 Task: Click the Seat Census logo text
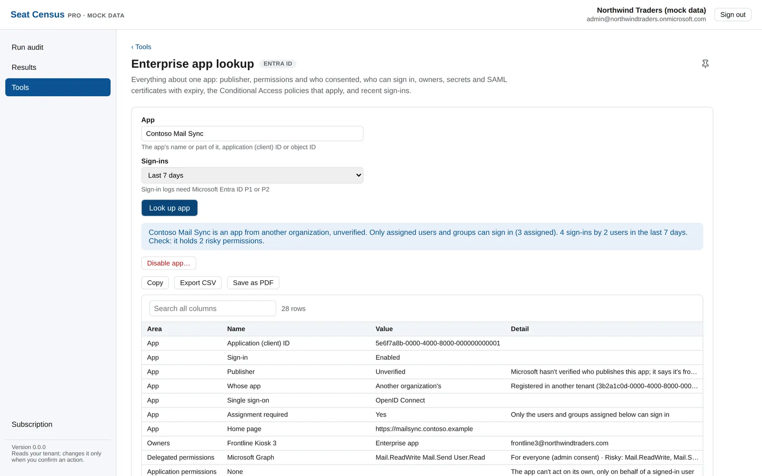[x=37, y=15]
